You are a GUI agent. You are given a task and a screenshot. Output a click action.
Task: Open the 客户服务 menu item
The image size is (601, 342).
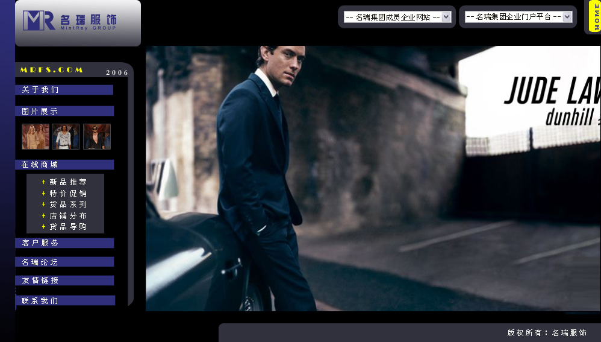point(64,243)
